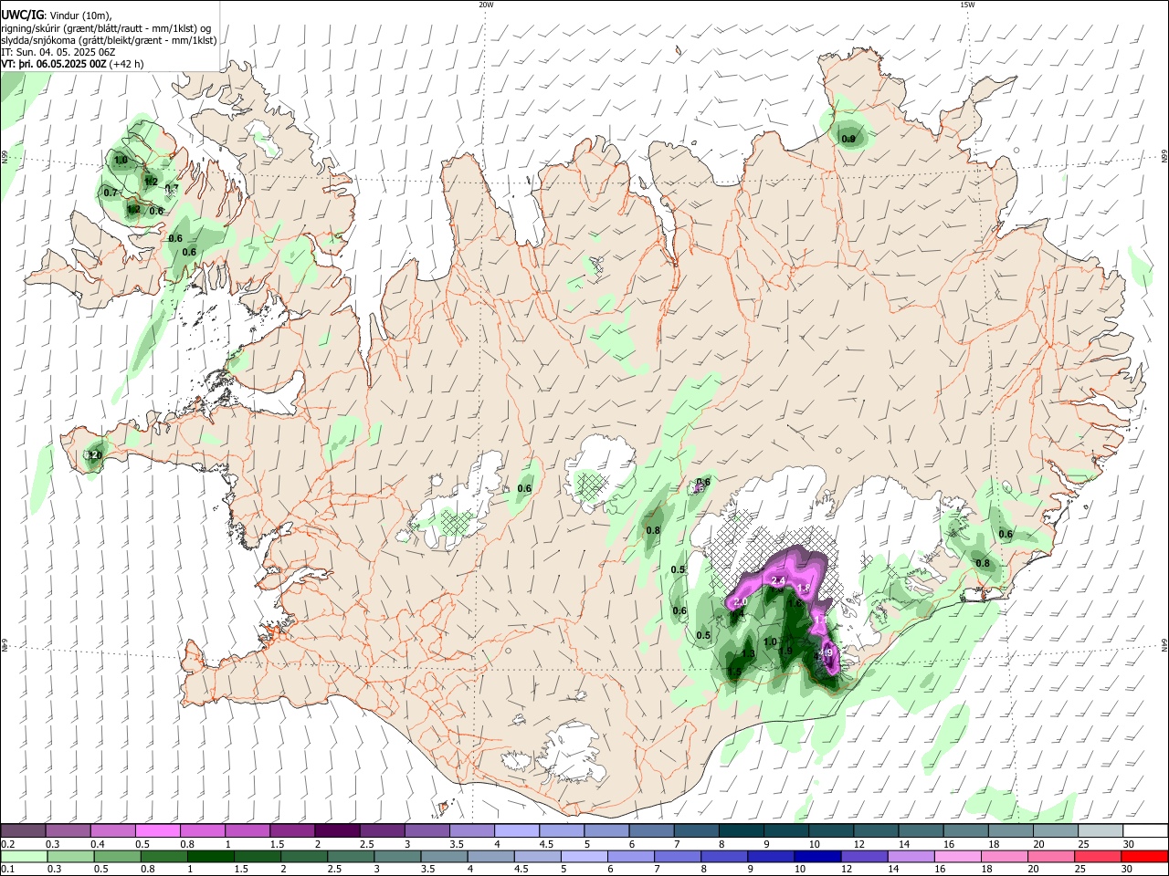The width and height of the screenshot is (1169, 876).
Task: Click the palest green 0.1 swatch in lower legend row
Action: pos(24,857)
